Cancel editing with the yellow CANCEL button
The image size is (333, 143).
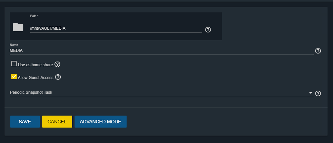click(x=57, y=122)
